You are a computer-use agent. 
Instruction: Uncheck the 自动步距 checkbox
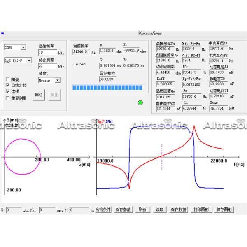[x=7, y=85]
